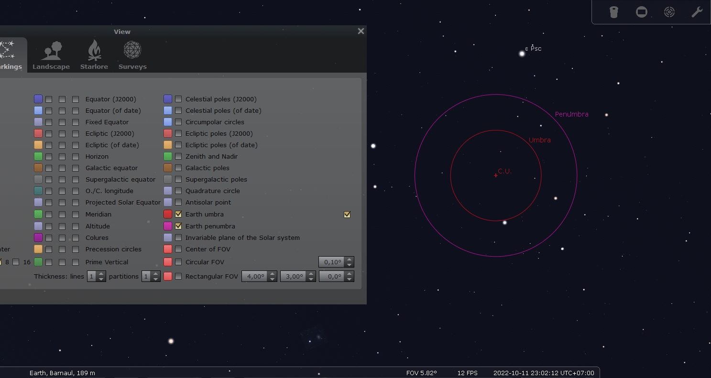Uncheck the Earth umbra option
Image resolution: width=711 pixels, height=378 pixels.
click(x=178, y=214)
